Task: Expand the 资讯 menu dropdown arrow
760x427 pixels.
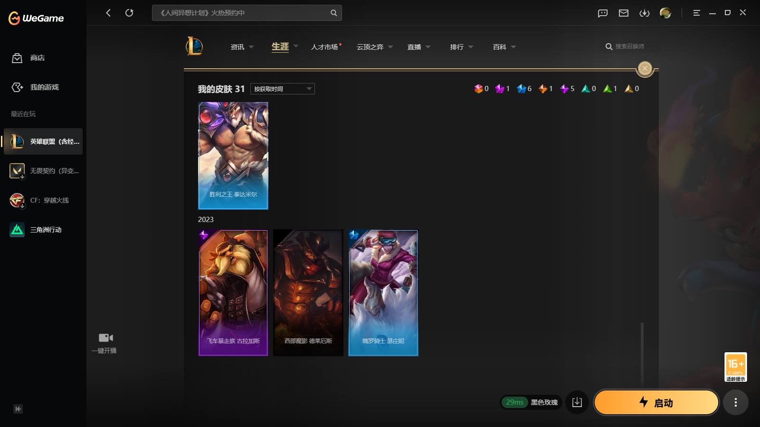Action: click(251, 47)
